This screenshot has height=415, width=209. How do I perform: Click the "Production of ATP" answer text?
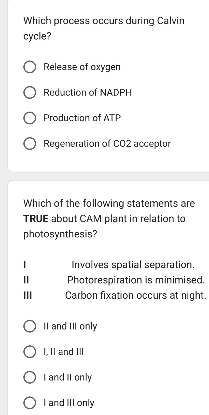82,118
